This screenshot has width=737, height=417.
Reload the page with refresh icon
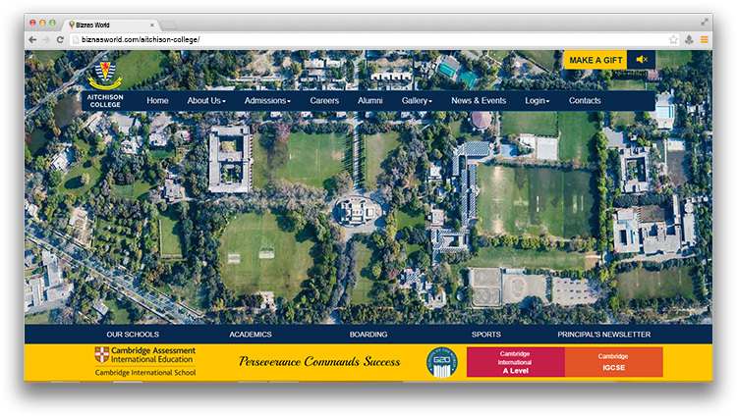coord(60,40)
